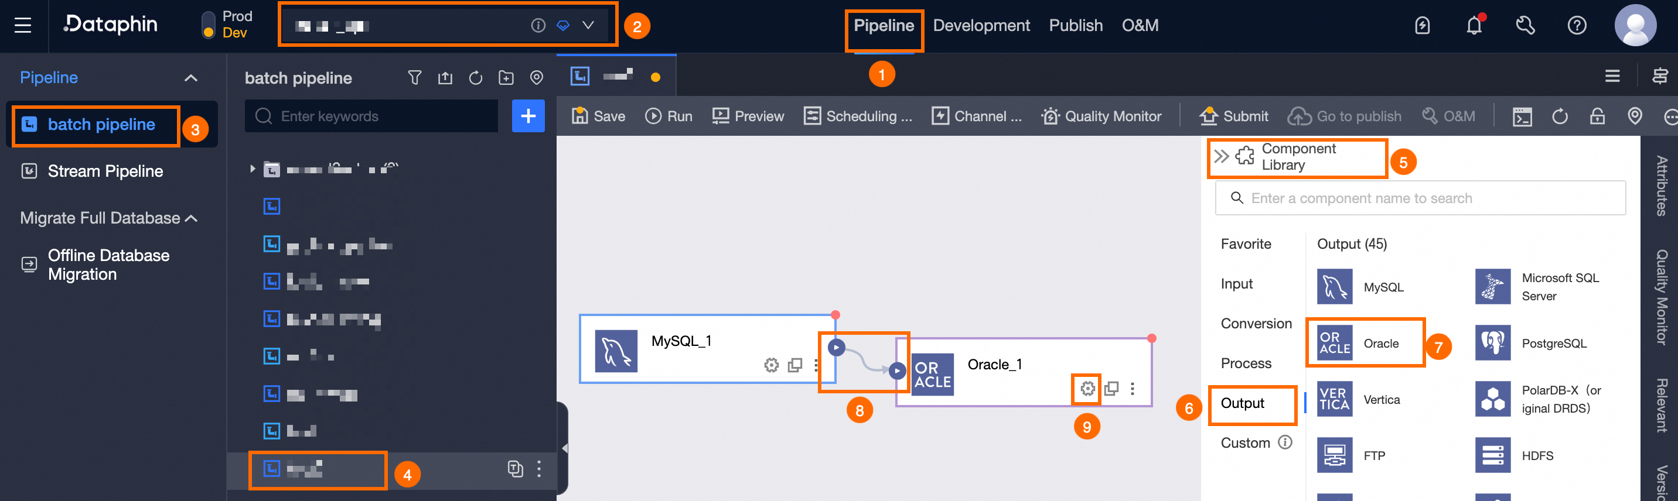1678x501 pixels.
Task: Select the Input component category
Action: coord(1236,284)
